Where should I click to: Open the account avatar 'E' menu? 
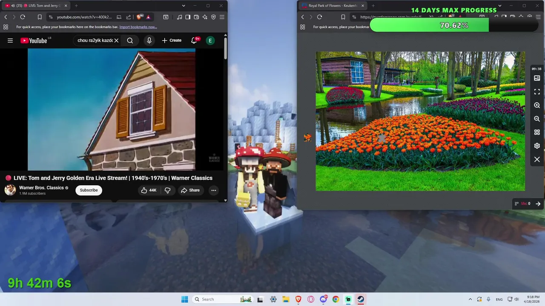pos(210,40)
